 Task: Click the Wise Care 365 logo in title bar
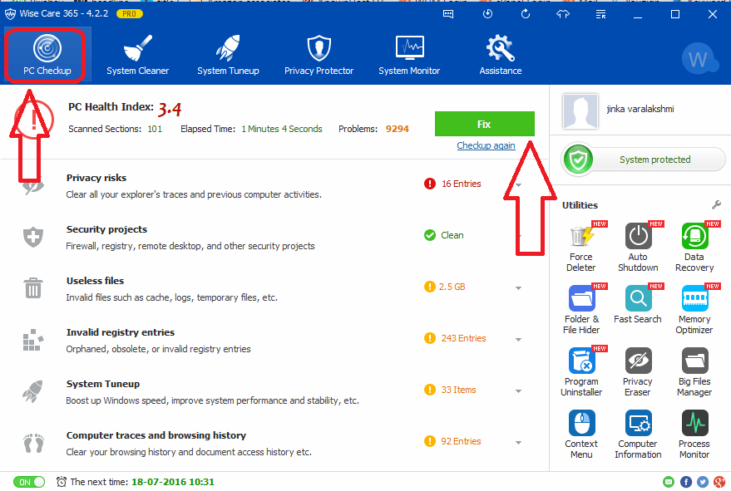click(10, 14)
